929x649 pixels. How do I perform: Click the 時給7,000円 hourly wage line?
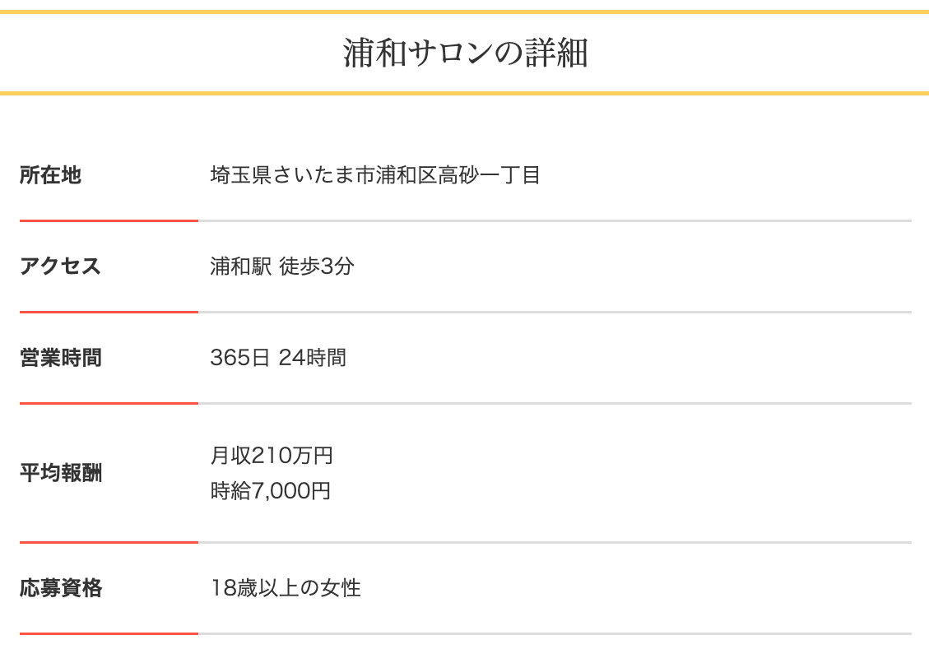pos(271,491)
